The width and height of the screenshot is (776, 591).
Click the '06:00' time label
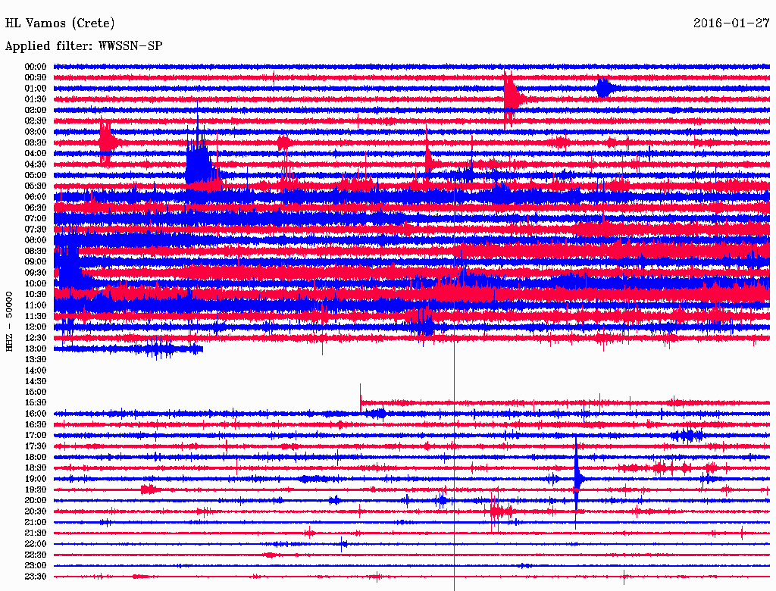pyautogui.click(x=36, y=197)
